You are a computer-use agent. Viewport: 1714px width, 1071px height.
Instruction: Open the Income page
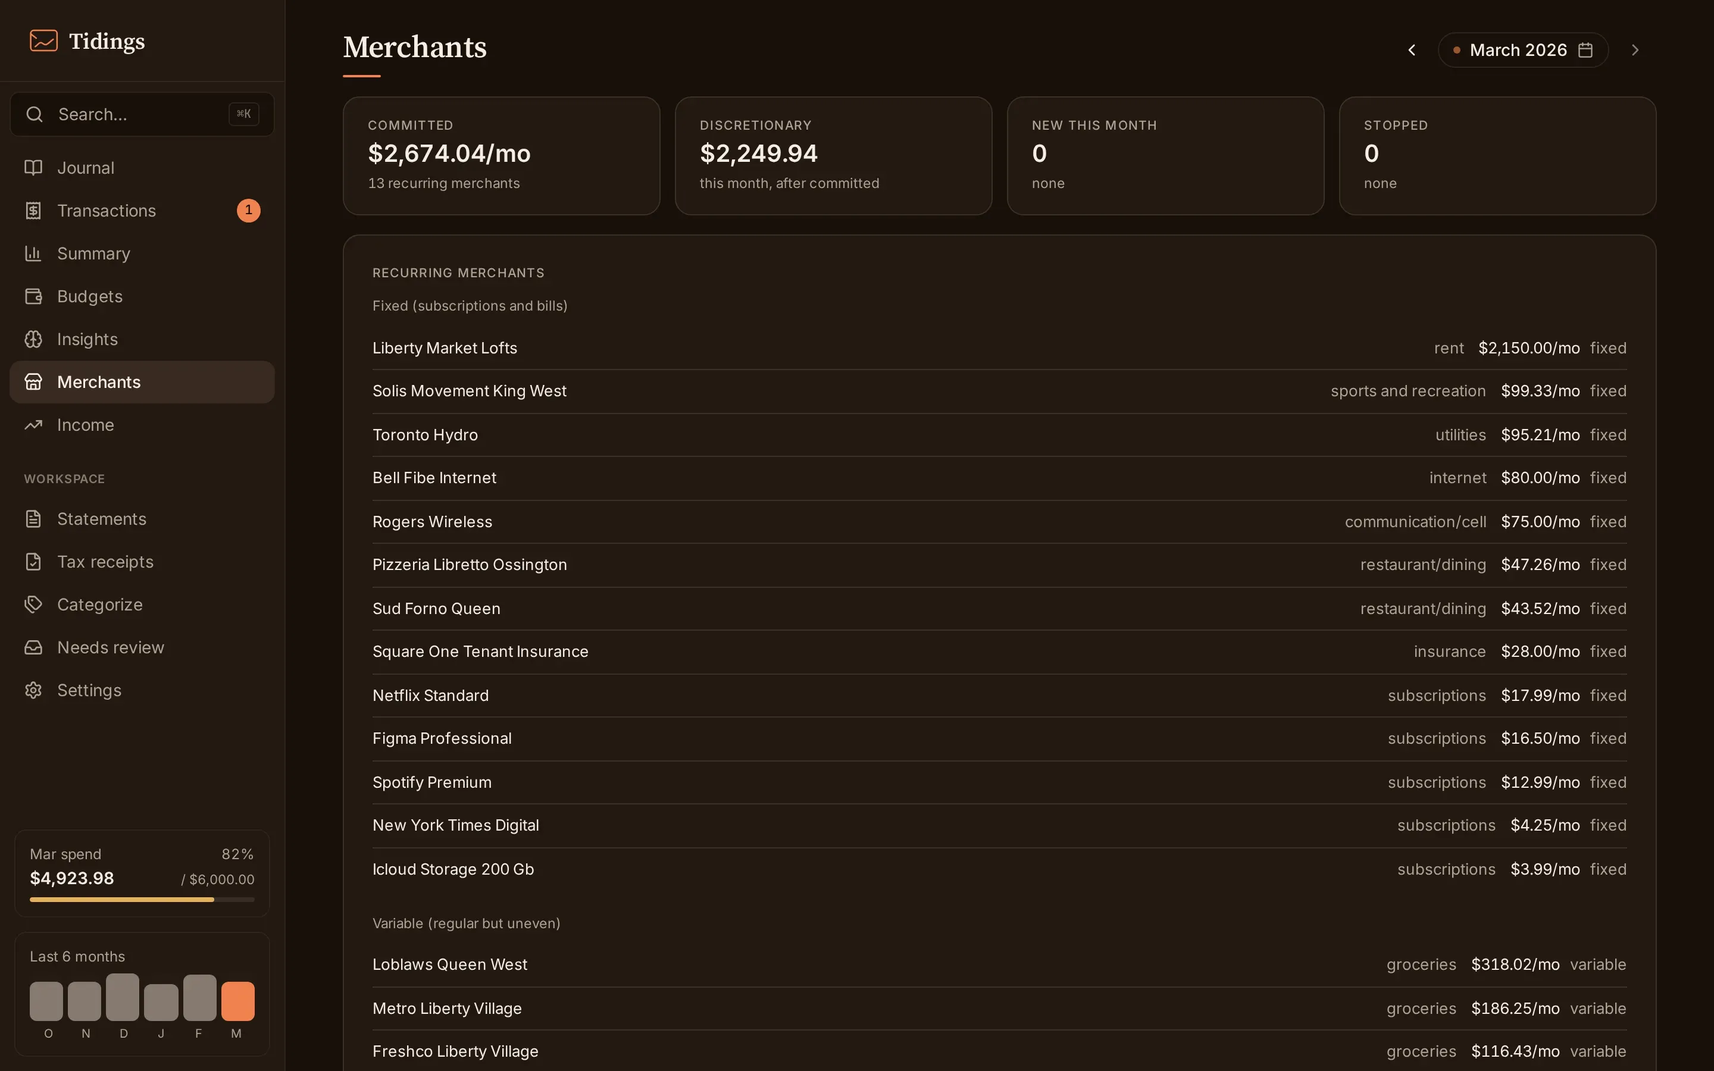tap(142, 425)
